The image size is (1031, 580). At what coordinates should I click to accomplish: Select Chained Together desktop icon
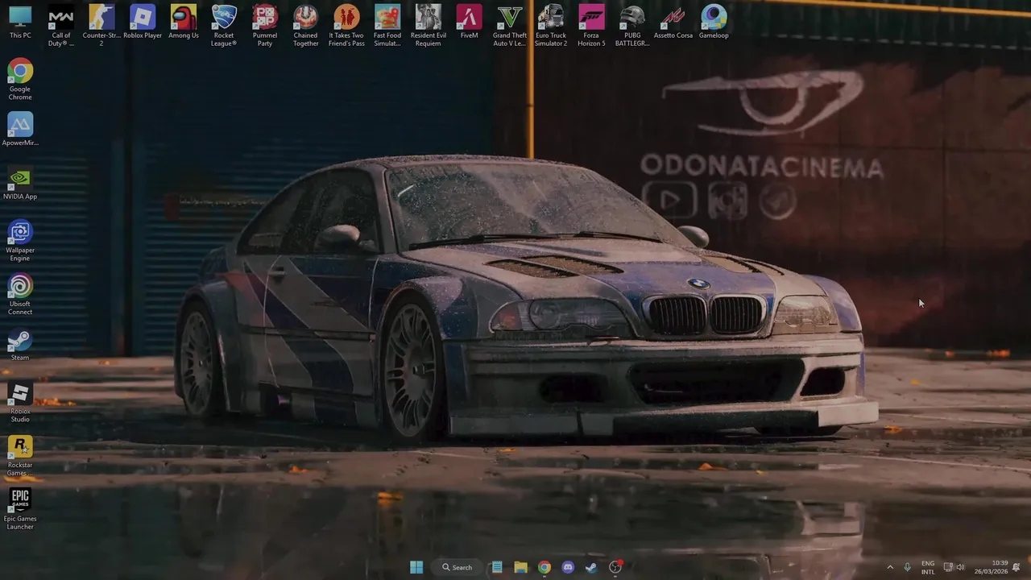(305, 25)
